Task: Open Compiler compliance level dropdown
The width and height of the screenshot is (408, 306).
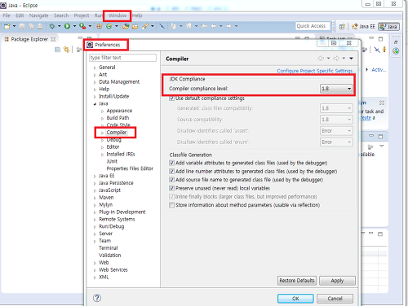Action: tap(336, 89)
